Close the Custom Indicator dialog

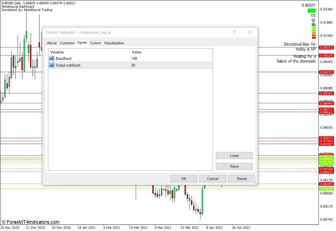click(x=250, y=32)
